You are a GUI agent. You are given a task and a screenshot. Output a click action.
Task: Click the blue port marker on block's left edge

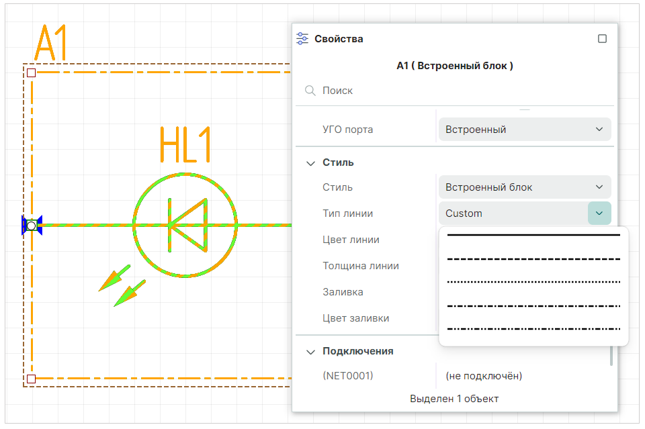[x=31, y=226]
